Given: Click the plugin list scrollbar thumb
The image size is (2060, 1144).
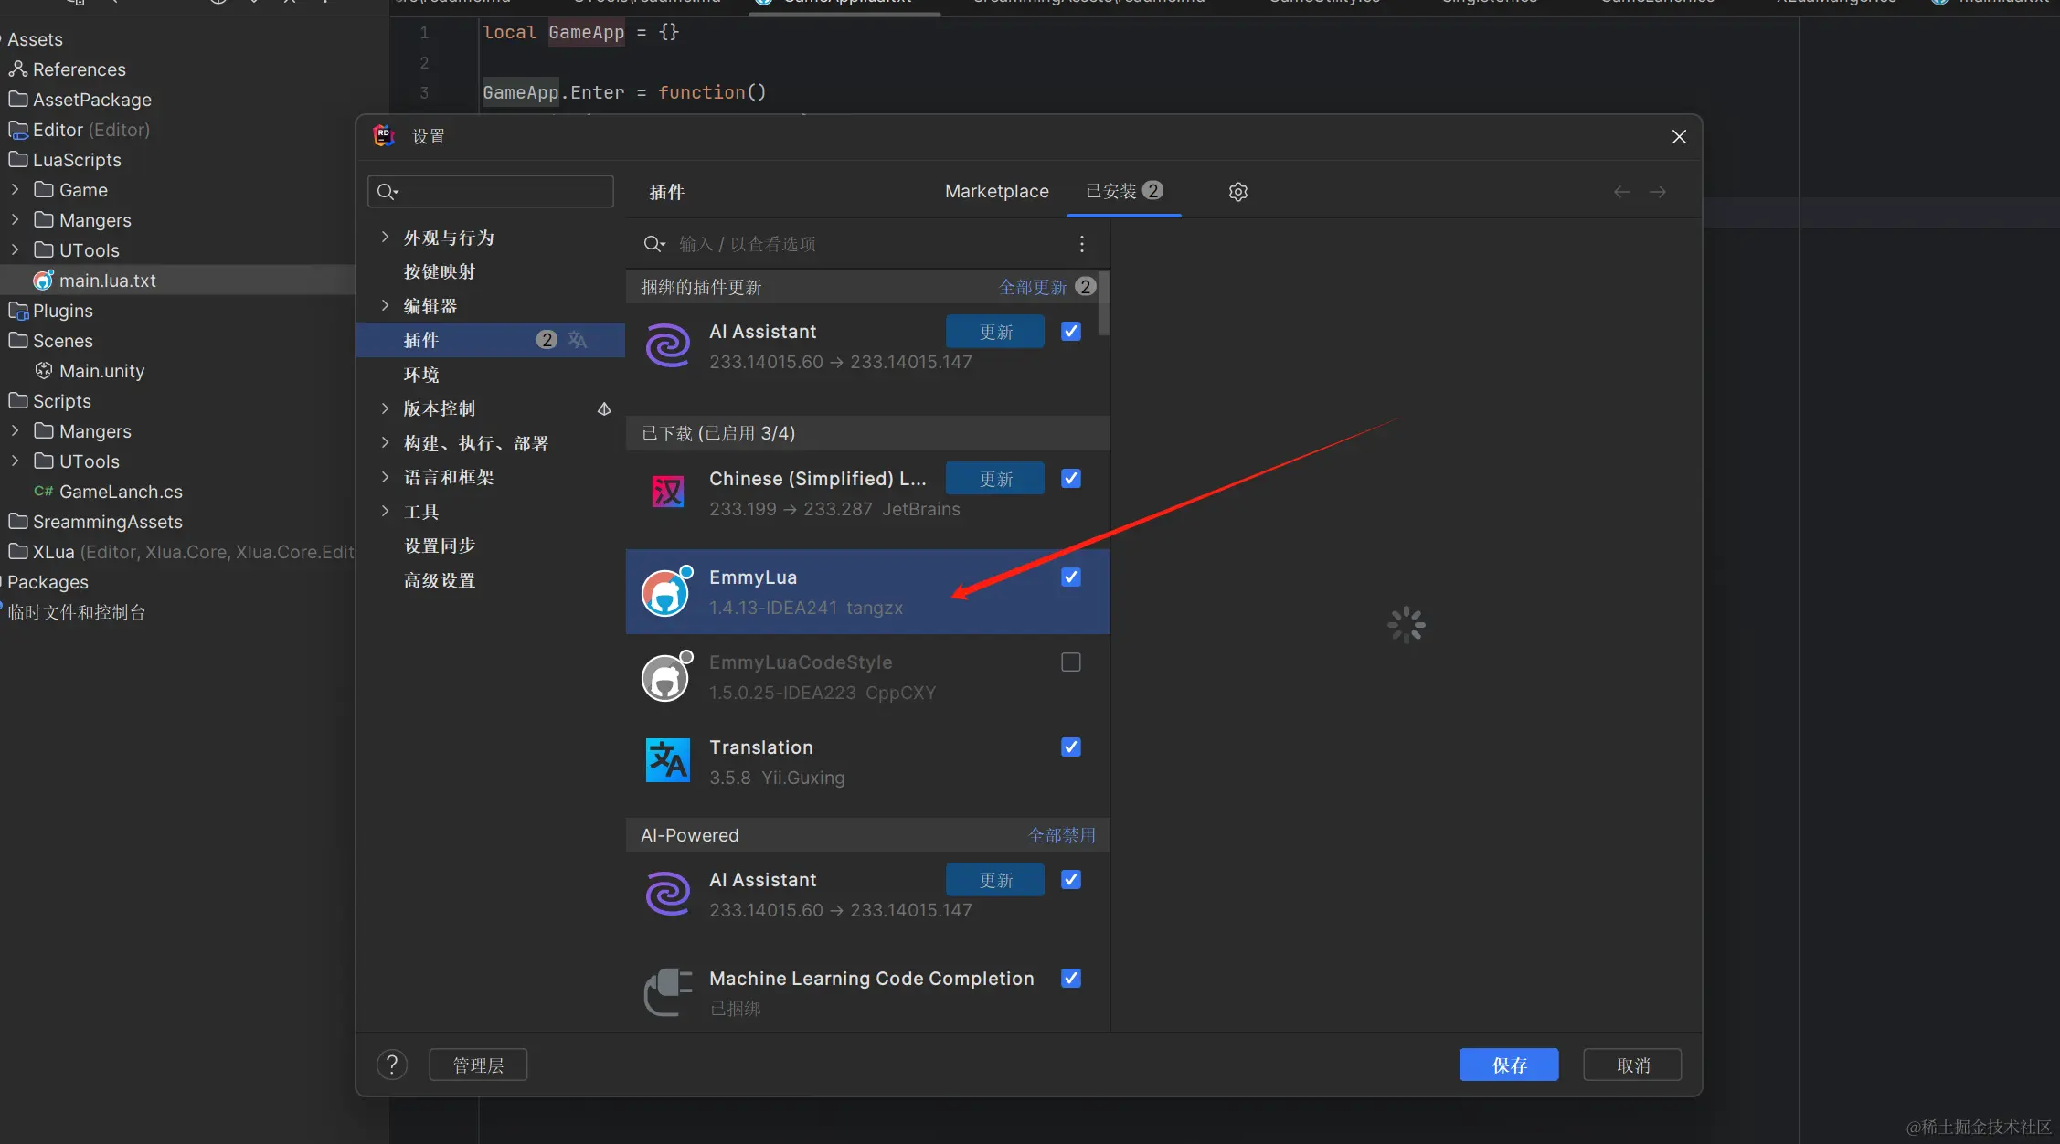Looking at the screenshot, I should (x=1104, y=302).
